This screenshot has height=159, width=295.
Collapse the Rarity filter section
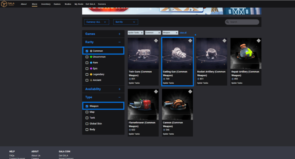click(119, 42)
